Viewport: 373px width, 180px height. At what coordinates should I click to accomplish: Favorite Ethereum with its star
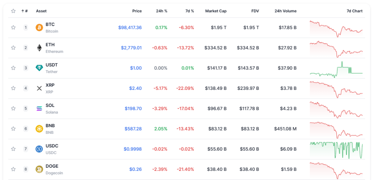[13, 48]
